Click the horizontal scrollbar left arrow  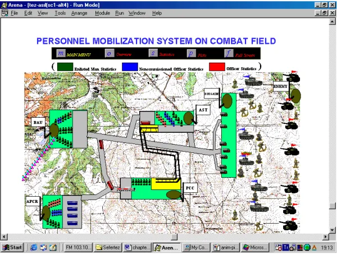[4, 237]
